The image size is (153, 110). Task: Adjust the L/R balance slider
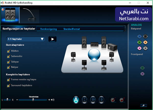point(7,100)
